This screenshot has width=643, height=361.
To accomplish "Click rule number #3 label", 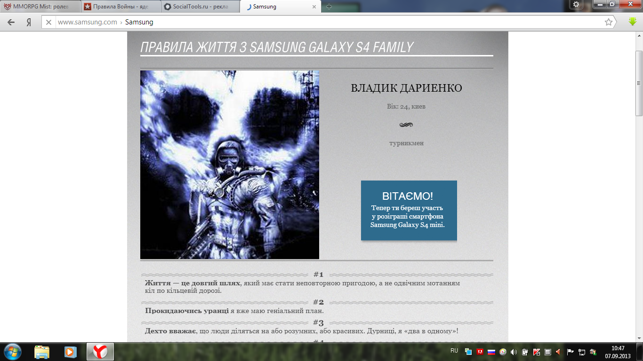I will pos(318,323).
